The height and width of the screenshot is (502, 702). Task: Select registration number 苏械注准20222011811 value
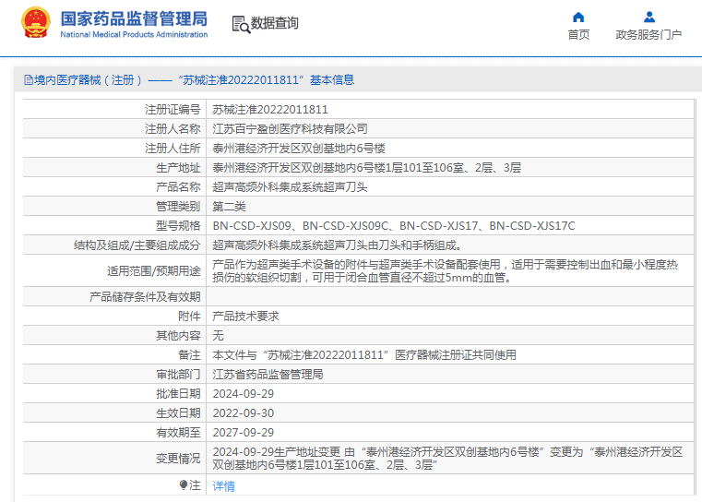point(270,110)
